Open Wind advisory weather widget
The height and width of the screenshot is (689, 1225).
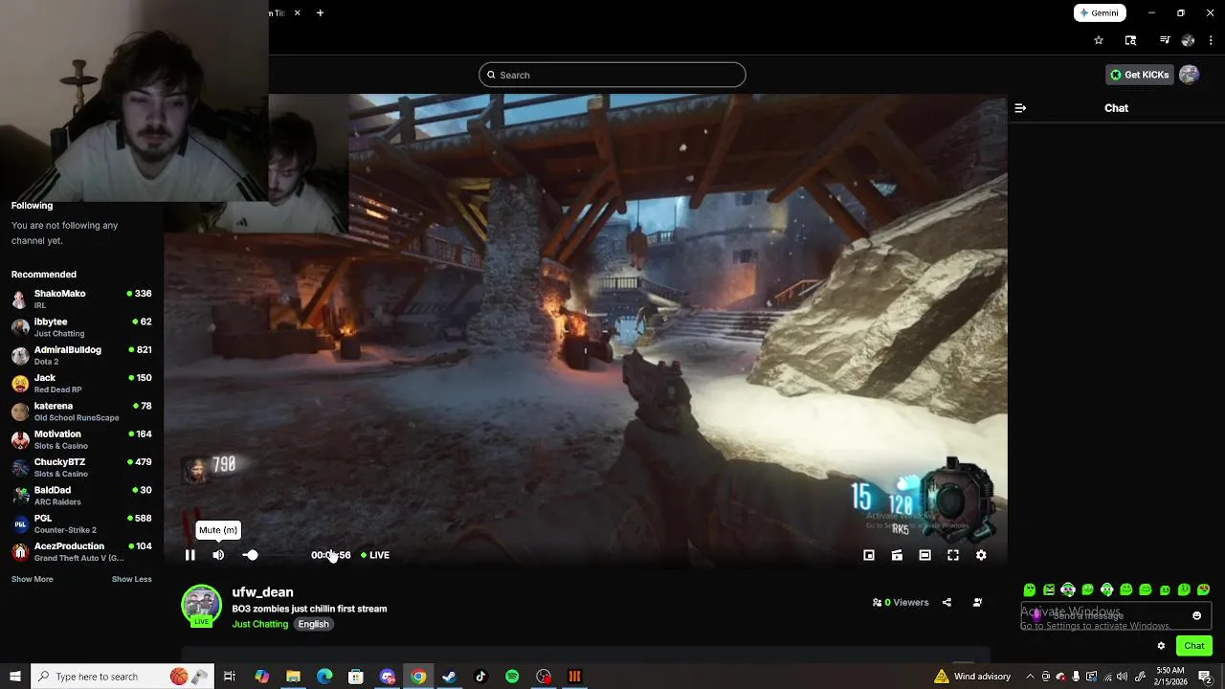pyautogui.click(x=972, y=677)
